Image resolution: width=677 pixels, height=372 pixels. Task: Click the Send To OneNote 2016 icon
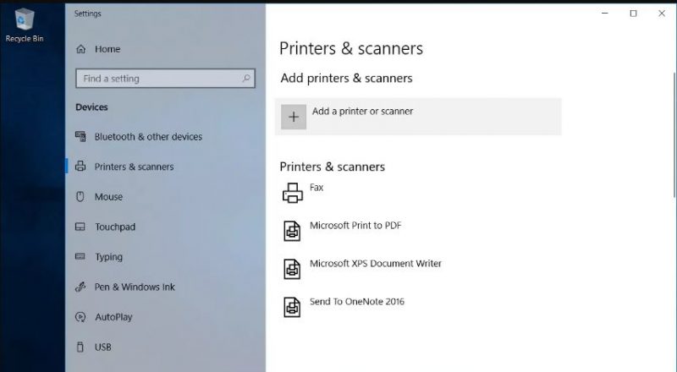[x=292, y=307]
